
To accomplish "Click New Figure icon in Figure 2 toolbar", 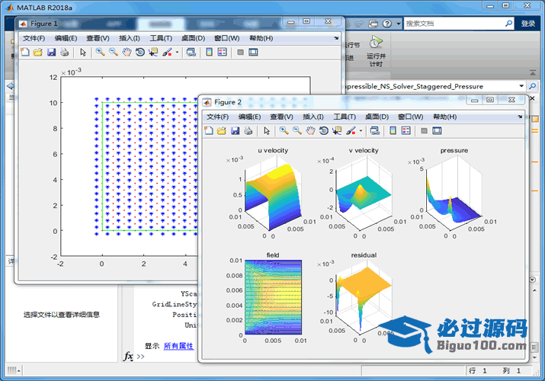I will pyautogui.click(x=209, y=130).
